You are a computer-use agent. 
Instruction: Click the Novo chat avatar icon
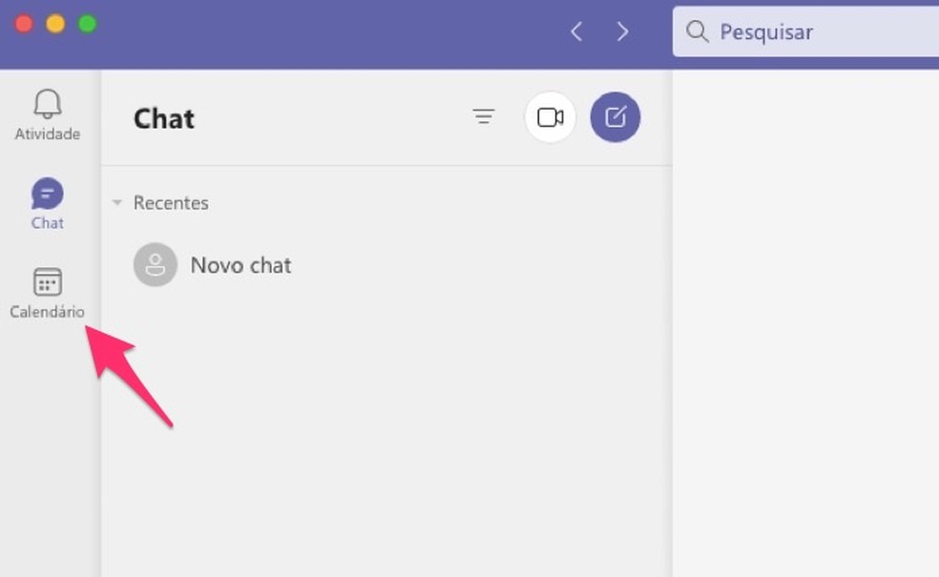155,265
